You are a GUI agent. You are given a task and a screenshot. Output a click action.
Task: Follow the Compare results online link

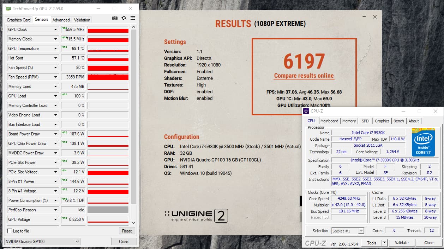[304, 76]
